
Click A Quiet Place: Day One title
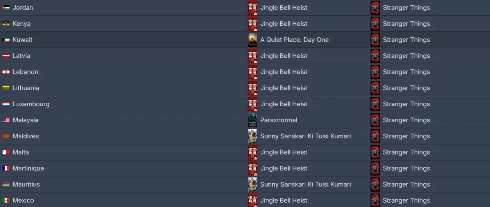294,40
